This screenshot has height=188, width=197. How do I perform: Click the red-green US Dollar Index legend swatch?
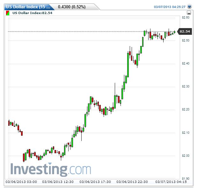[8, 13]
